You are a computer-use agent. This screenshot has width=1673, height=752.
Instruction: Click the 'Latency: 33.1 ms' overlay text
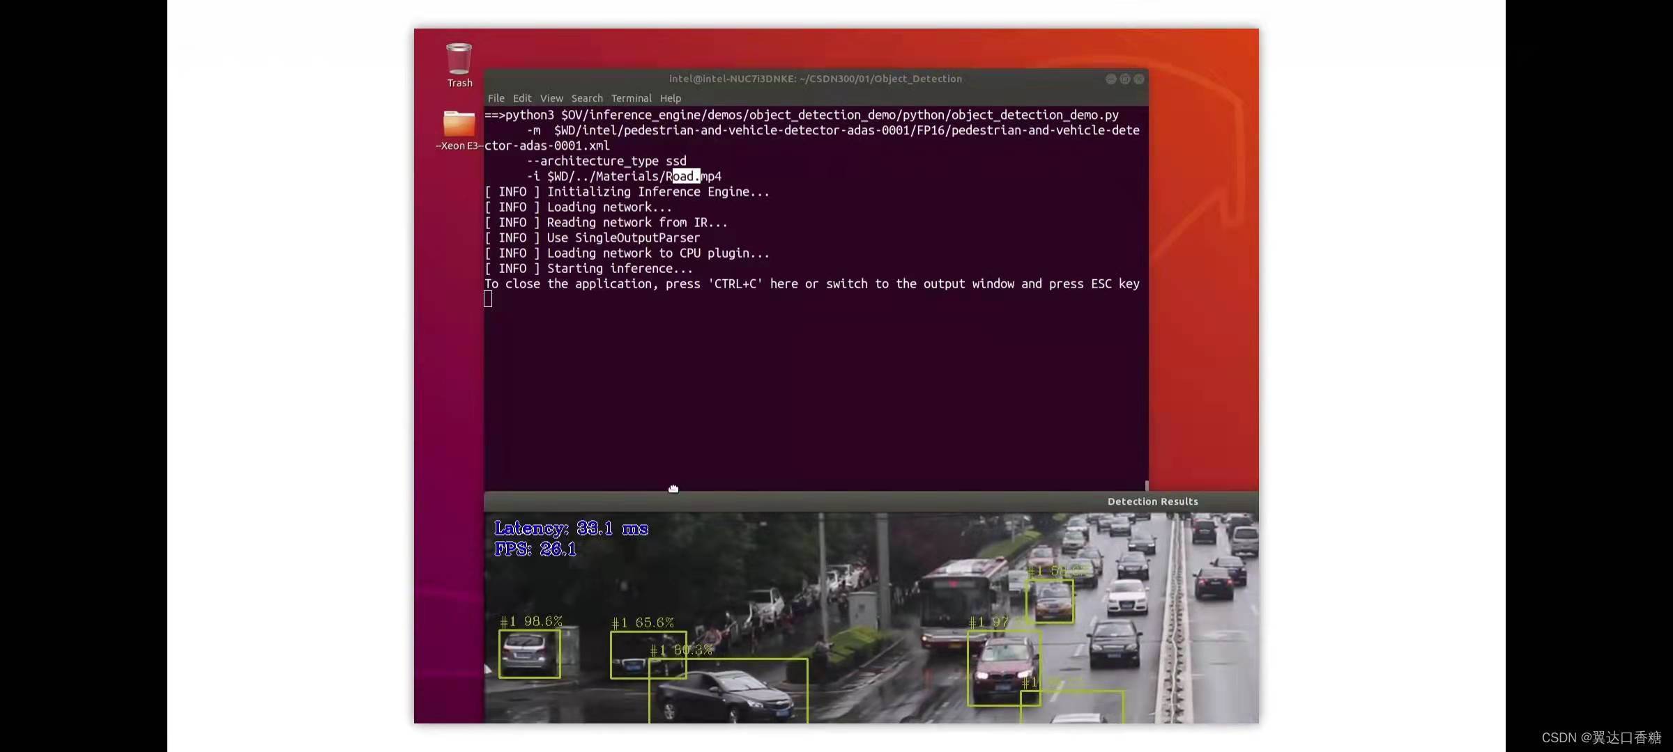point(572,528)
